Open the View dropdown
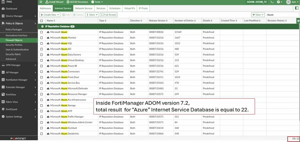Viewport: 300px width, 142px height. point(258,15)
